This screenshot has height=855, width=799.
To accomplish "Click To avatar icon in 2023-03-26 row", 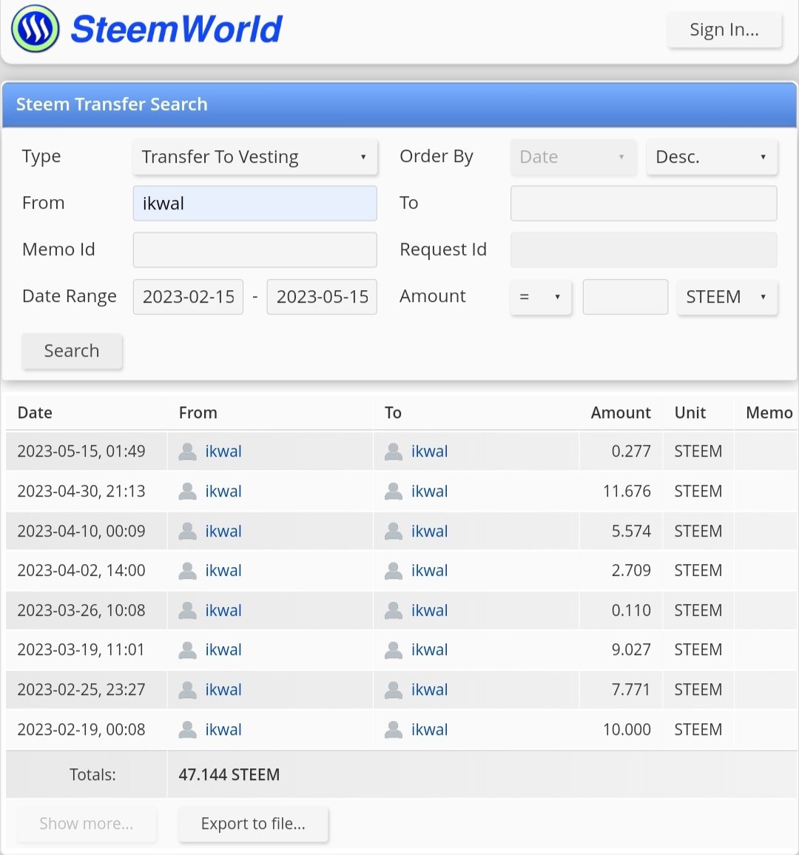I will tap(394, 610).
